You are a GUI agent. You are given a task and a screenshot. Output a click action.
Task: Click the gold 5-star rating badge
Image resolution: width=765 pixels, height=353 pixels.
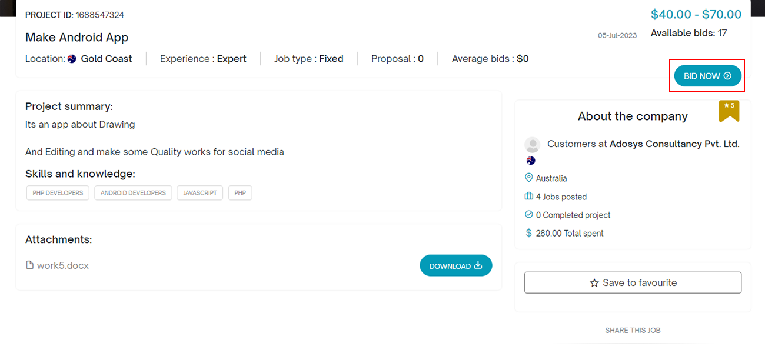[729, 111]
